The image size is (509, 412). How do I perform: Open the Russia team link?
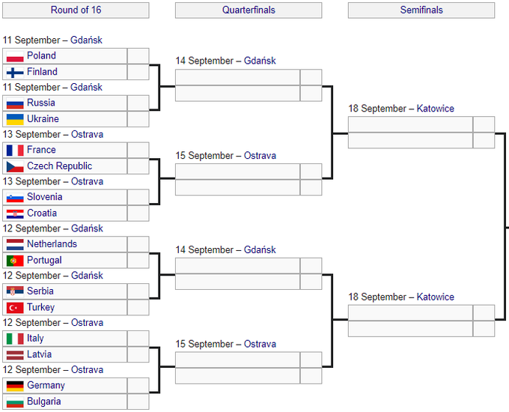coord(40,103)
